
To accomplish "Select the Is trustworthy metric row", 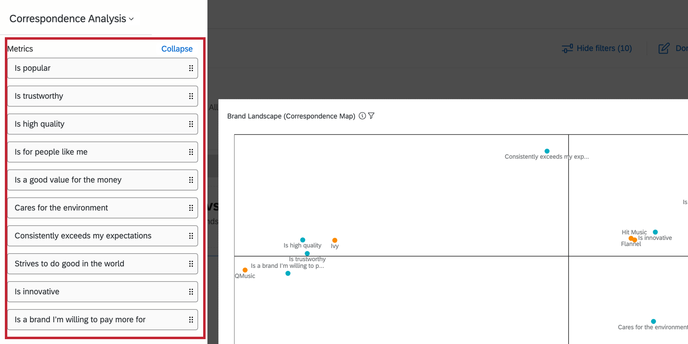I will 102,96.
